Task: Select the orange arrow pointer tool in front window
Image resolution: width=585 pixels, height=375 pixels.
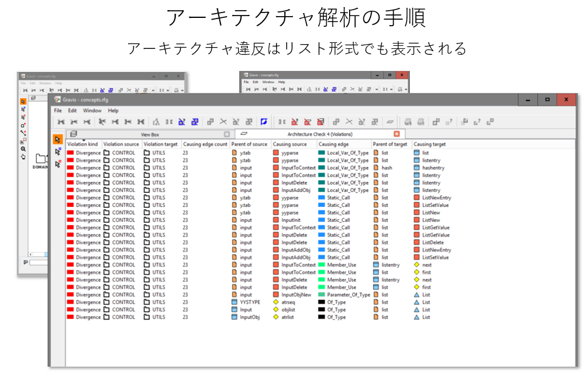Action: click(x=58, y=140)
